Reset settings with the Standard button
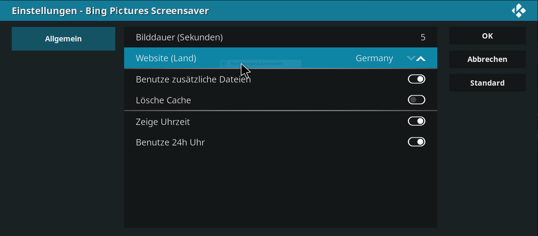The image size is (538, 236). click(x=487, y=83)
